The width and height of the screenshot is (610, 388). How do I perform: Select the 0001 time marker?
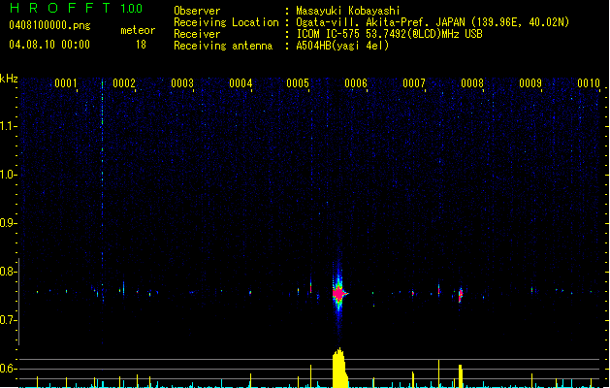66,83
